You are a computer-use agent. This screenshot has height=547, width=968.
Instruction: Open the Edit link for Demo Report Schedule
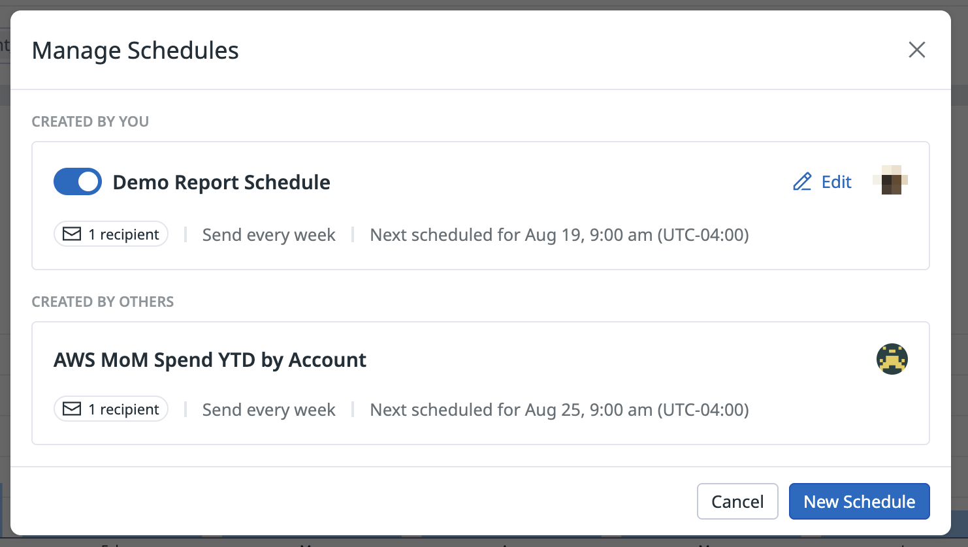(822, 181)
